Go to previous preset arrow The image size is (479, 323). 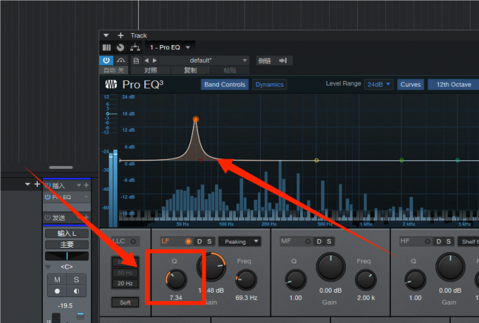click(x=147, y=61)
